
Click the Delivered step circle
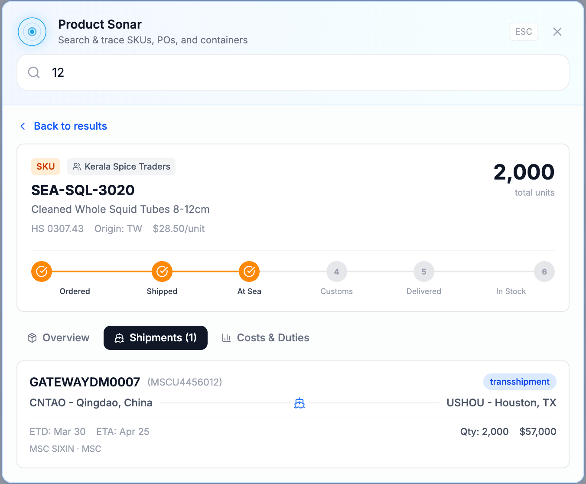click(x=423, y=271)
